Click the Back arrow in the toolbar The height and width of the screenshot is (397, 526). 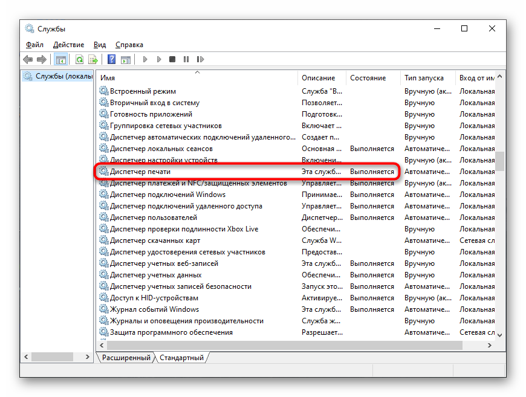point(28,59)
